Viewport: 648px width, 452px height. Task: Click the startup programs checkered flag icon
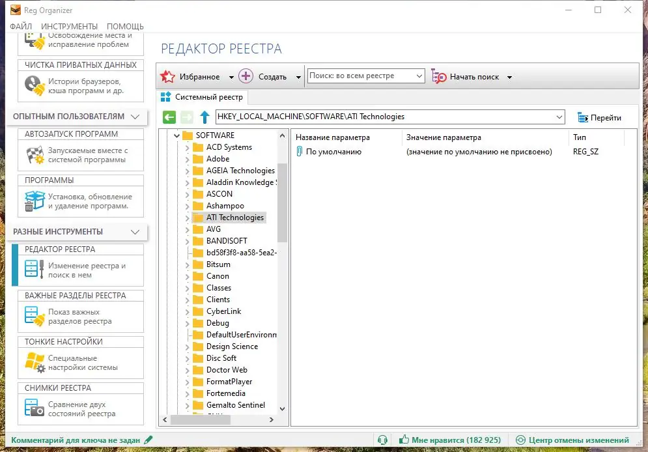coord(35,155)
